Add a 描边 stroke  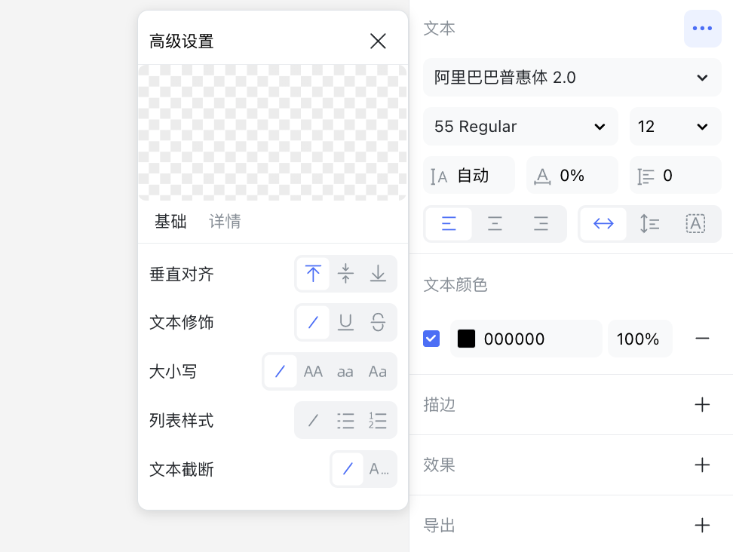[702, 405]
